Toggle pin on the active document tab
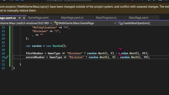 pos(20,18)
